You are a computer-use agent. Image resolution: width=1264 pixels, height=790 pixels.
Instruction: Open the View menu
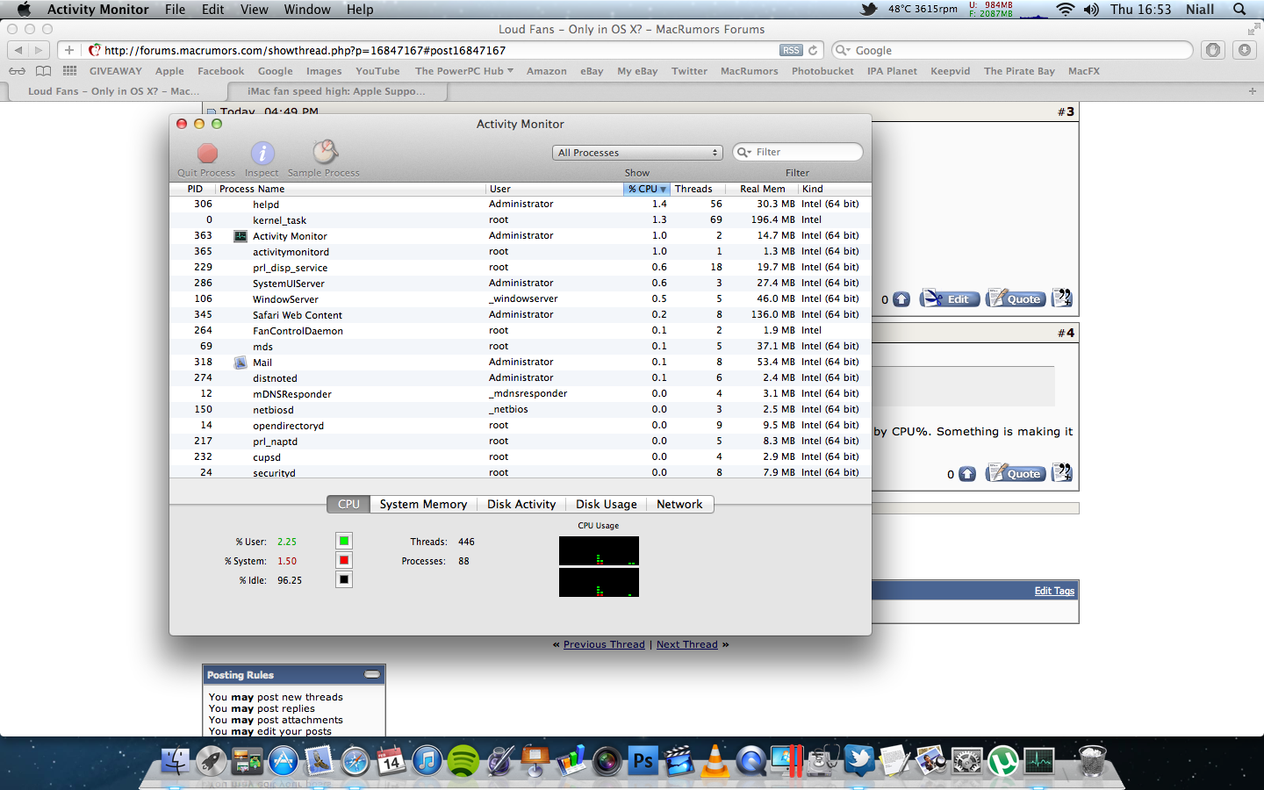(x=254, y=9)
